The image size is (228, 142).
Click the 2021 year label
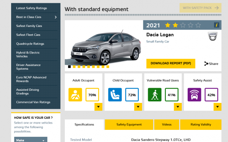(153, 25)
